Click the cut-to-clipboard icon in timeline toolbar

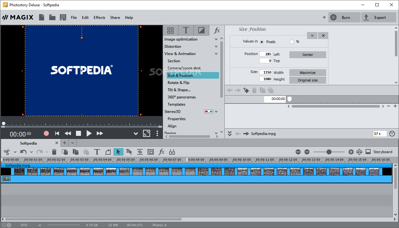65,152
